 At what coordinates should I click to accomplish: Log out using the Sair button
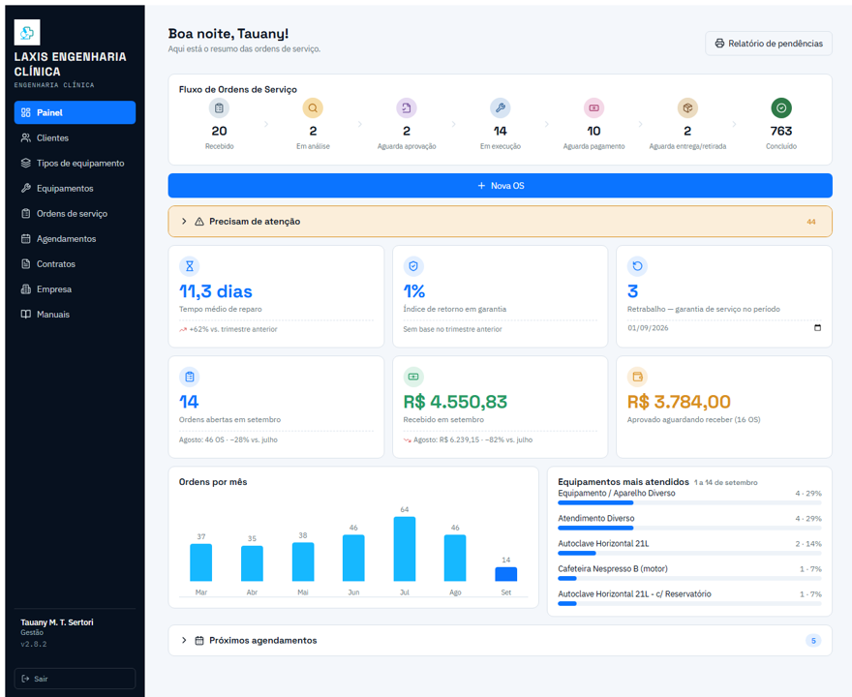[75, 679]
